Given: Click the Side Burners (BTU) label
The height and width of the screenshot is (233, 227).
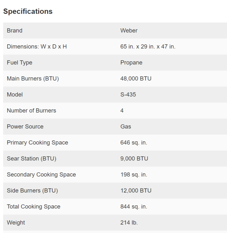Looking at the screenshot, I should click(x=32, y=191).
